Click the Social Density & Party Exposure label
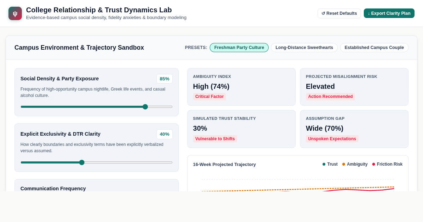 [x=60, y=79]
